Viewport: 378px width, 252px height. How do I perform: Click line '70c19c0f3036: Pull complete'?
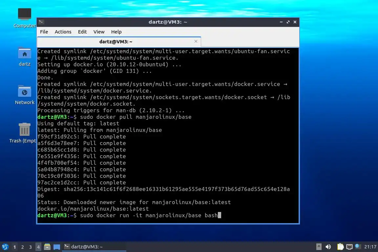coord(81,176)
